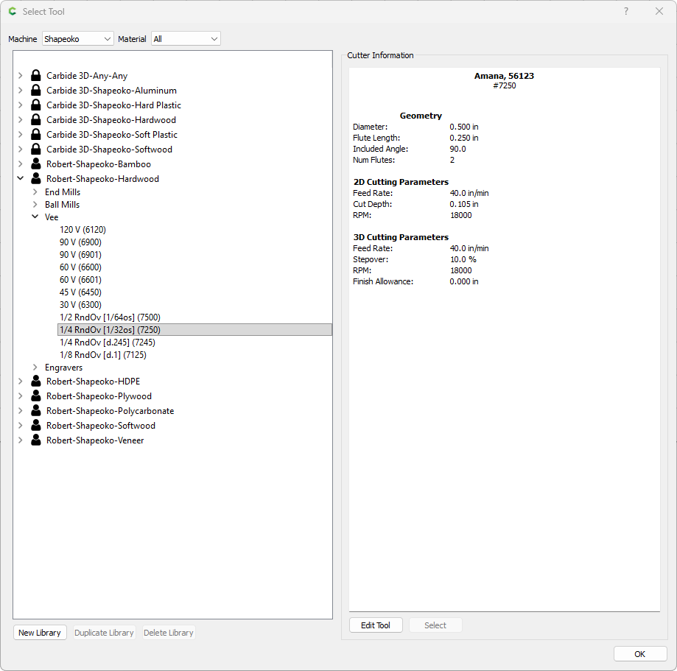Confirm the dialog with OK
This screenshot has height=671, width=677.
pyautogui.click(x=639, y=654)
